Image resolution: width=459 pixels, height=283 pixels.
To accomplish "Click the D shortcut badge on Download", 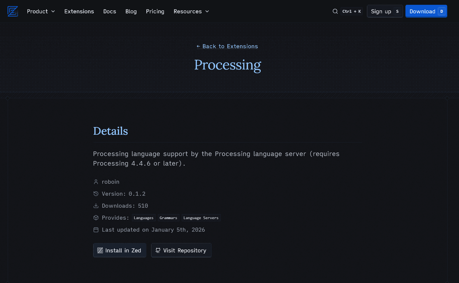I will pyautogui.click(x=442, y=11).
